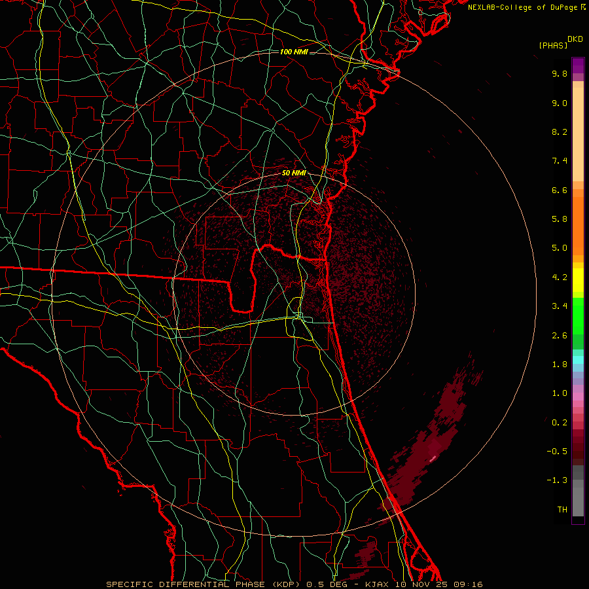Pick the yellow segment of the color bar

click(578, 280)
